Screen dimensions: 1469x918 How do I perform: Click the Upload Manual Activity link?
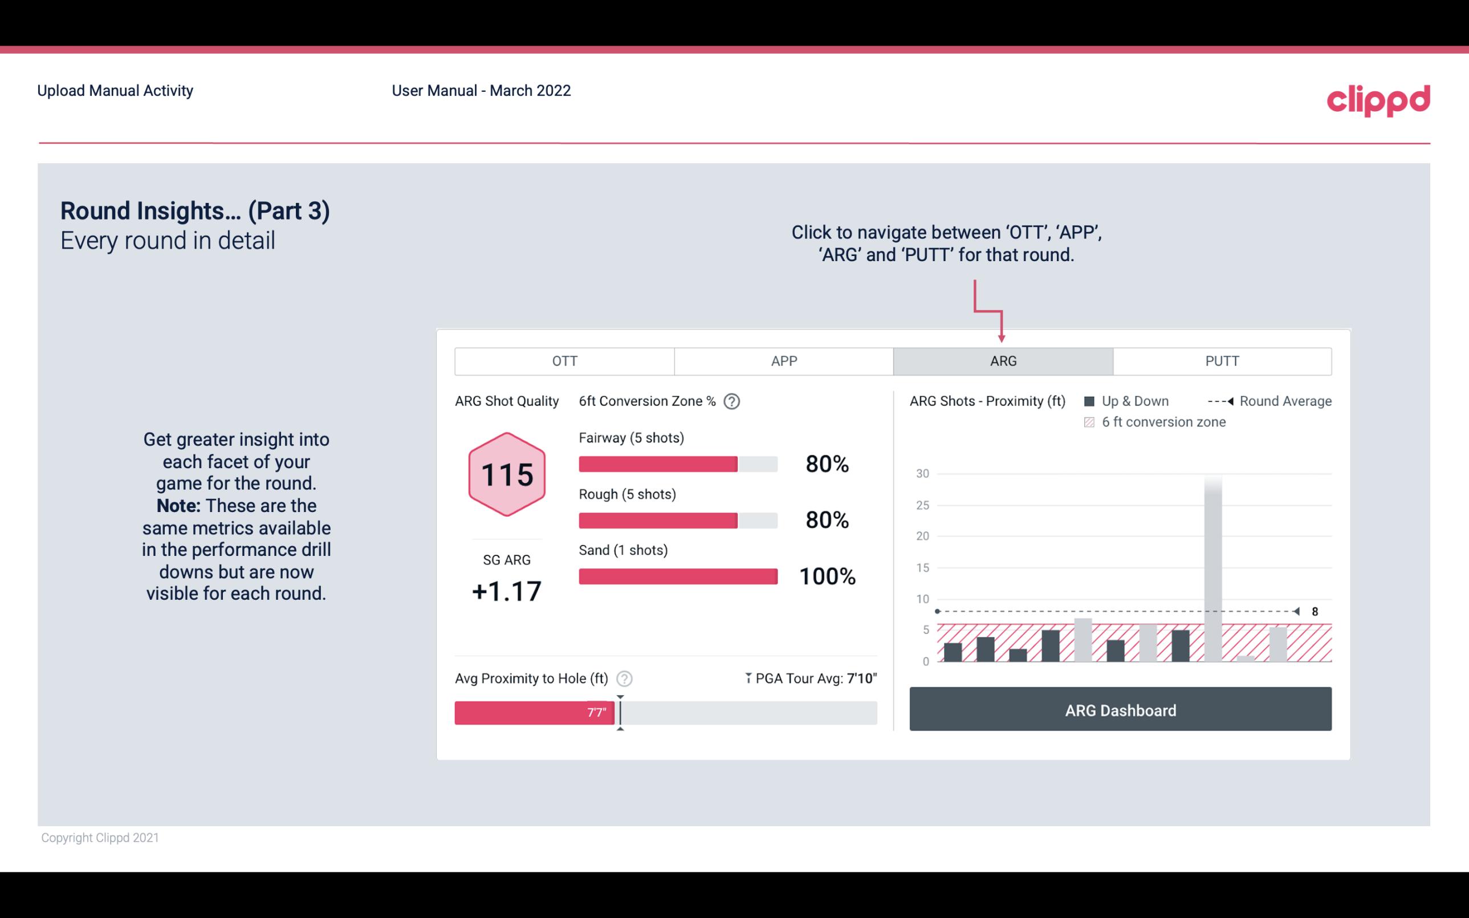pos(114,90)
